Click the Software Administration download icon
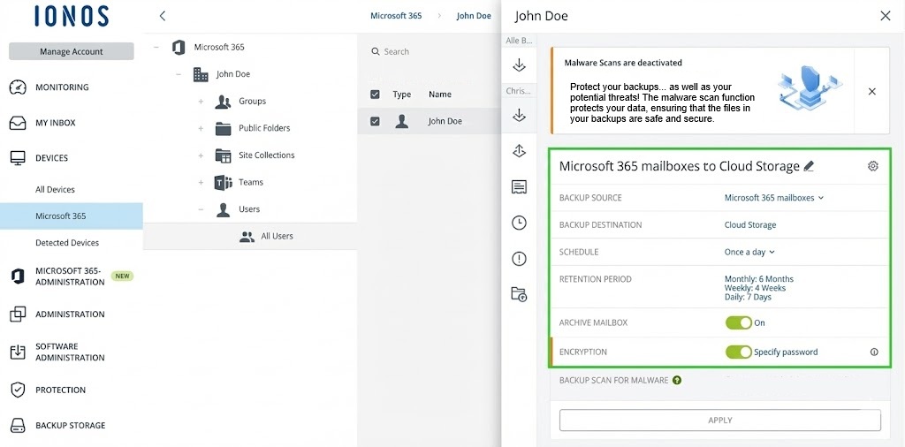This screenshot has height=447, width=905. 18,352
